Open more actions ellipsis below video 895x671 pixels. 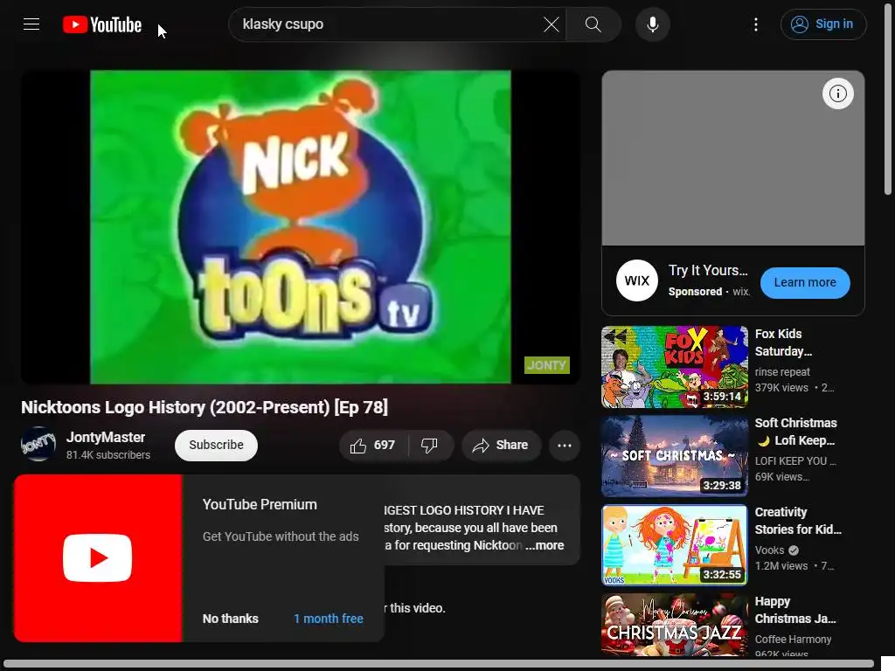tap(564, 445)
